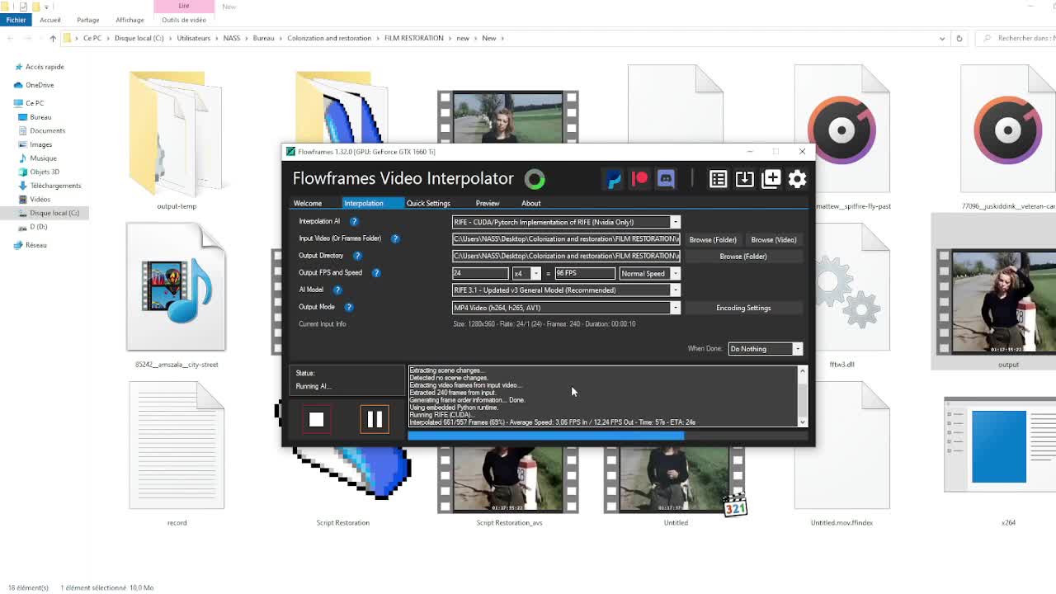Click Browse (Folder) for output directory

click(743, 257)
